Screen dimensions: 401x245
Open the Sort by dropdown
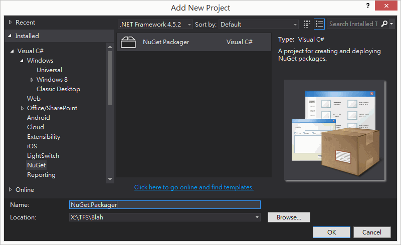click(259, 24)
